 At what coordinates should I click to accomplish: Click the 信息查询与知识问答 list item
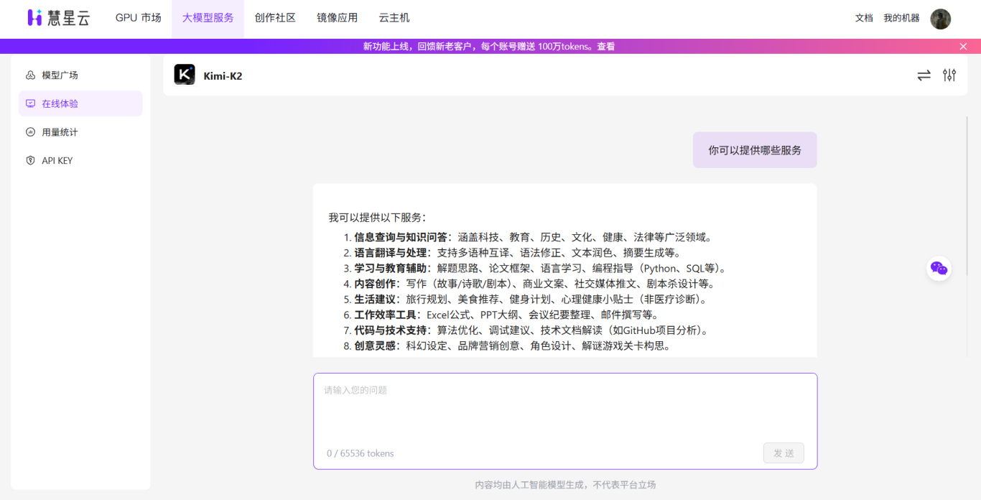[x=527, y=237]
